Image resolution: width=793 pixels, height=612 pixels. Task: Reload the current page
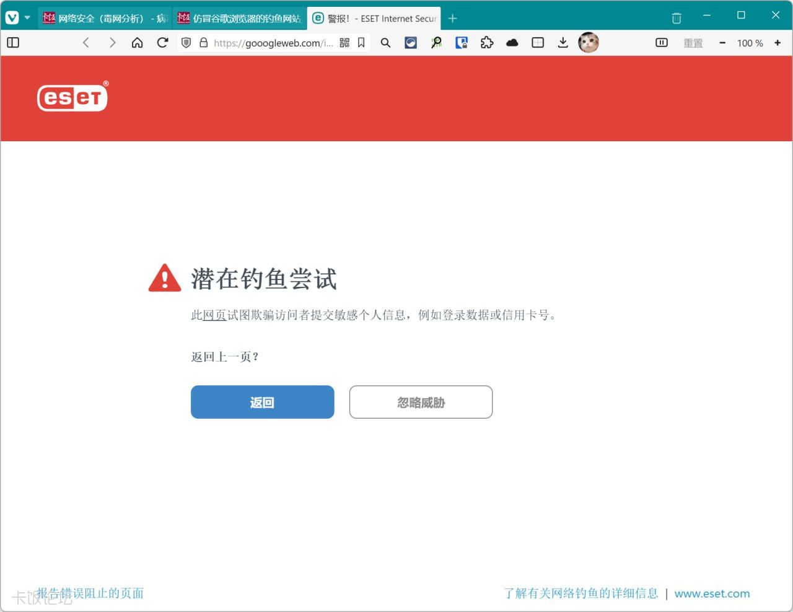coord(163,43)
